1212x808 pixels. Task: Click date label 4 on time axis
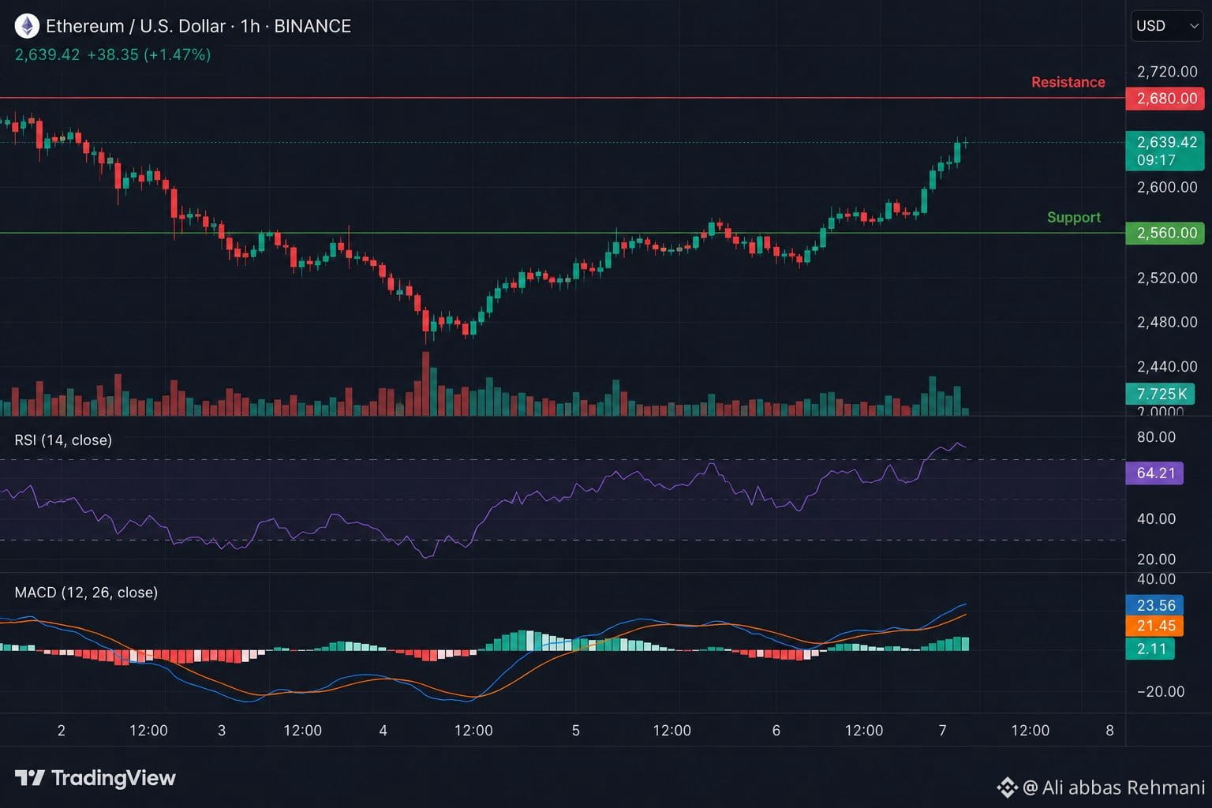tap(383, 731)
